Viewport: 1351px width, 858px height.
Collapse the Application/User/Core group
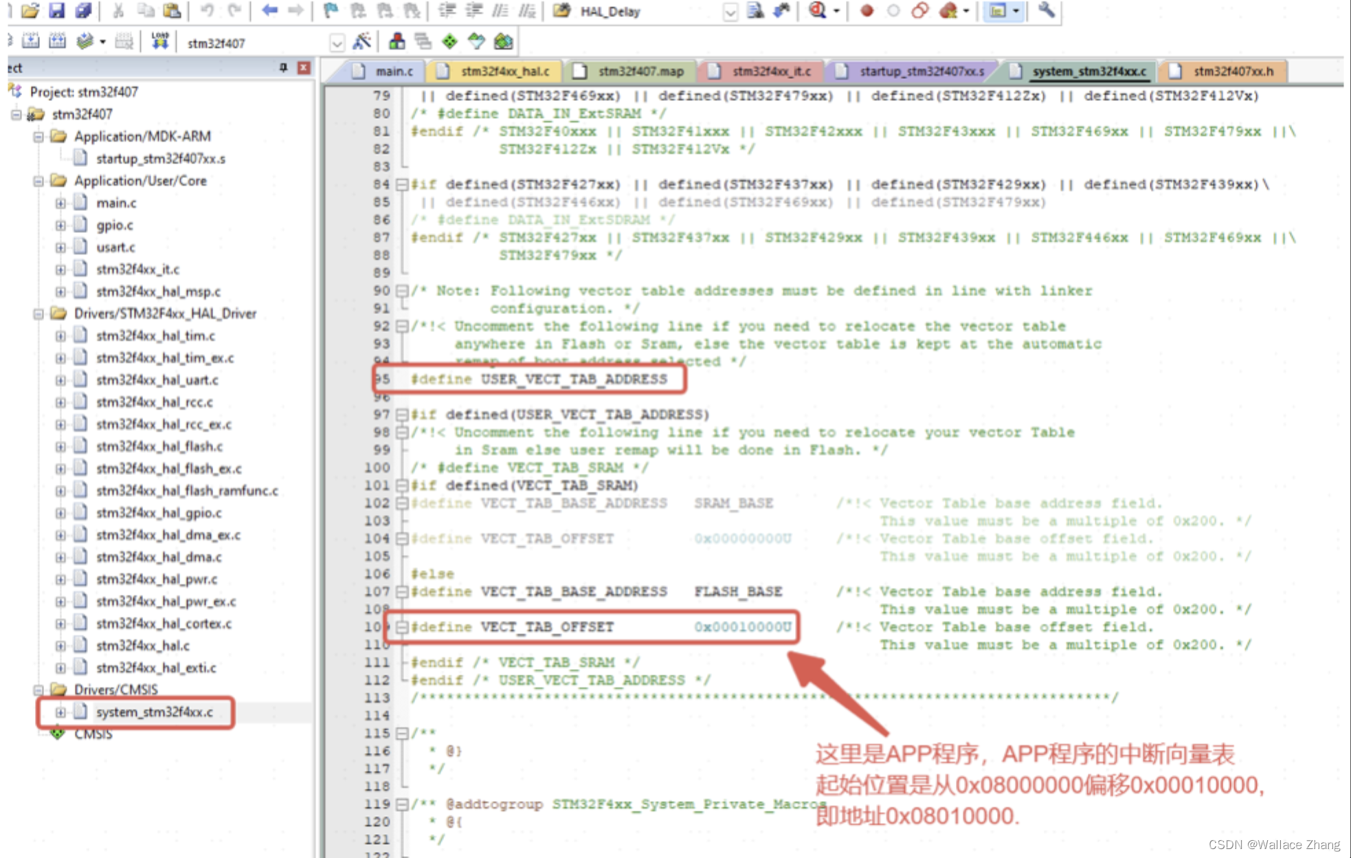pyautogui.click(x=38, y=181)
